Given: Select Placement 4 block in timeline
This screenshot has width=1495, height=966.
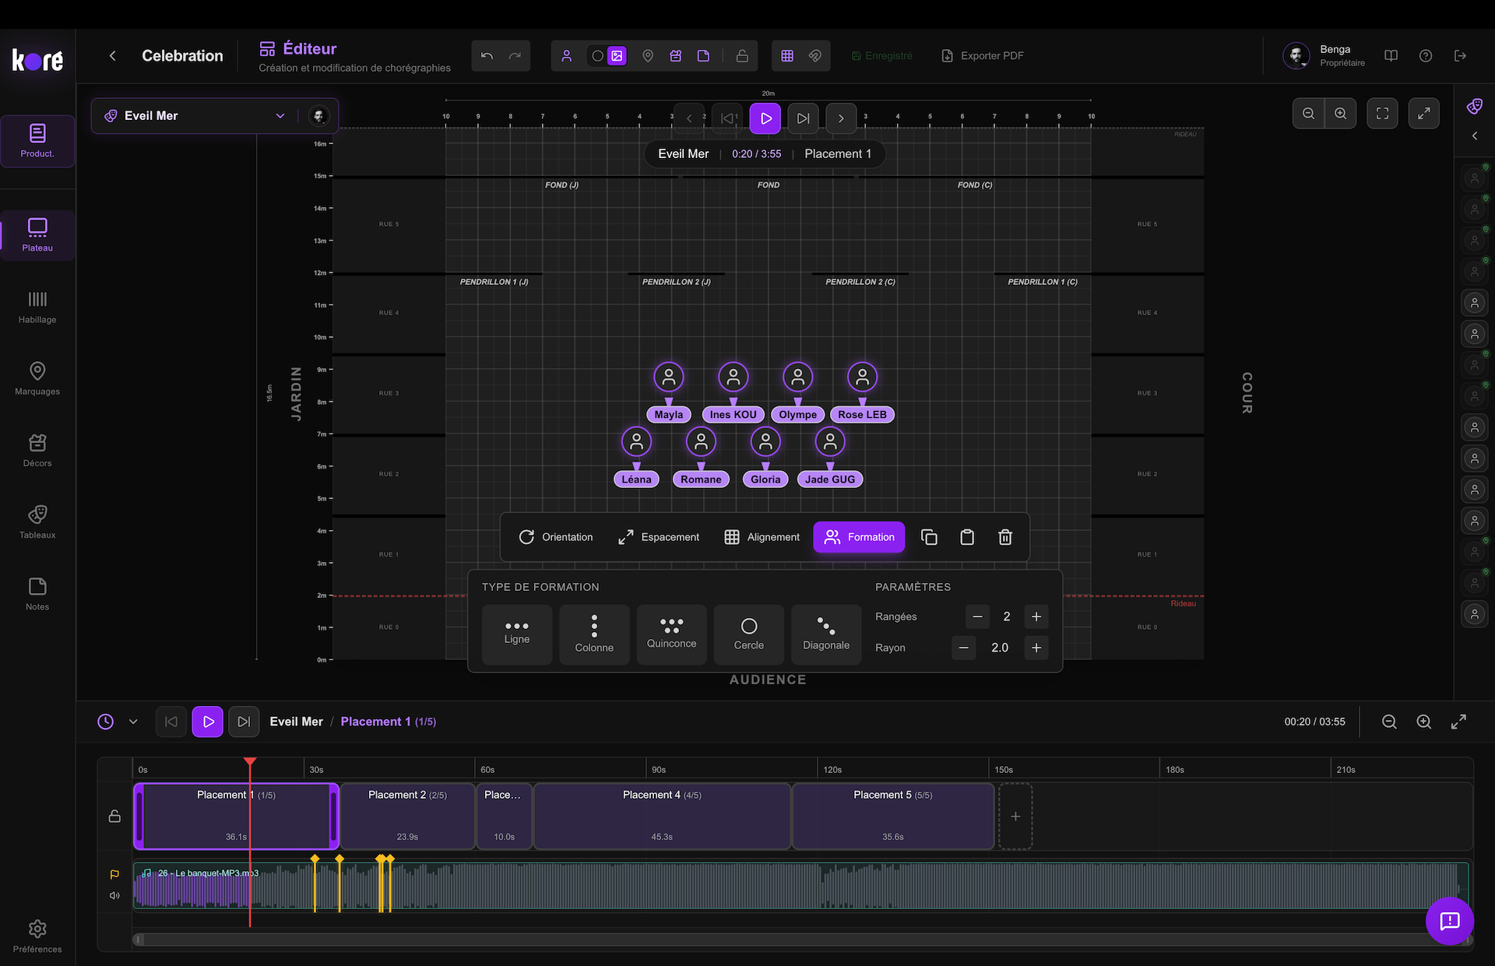Looking at the screenshot, I should (x=662, y=816).
